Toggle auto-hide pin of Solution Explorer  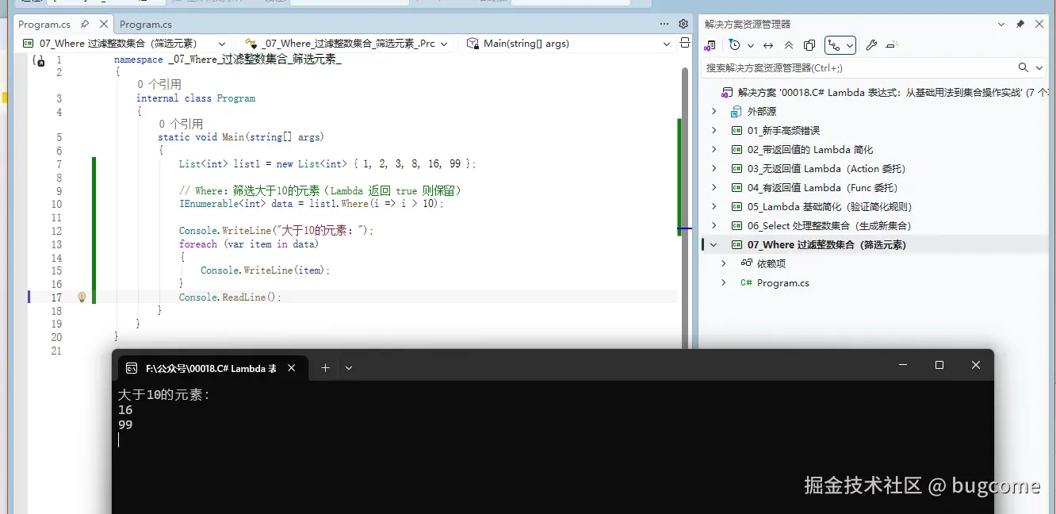1020,25
